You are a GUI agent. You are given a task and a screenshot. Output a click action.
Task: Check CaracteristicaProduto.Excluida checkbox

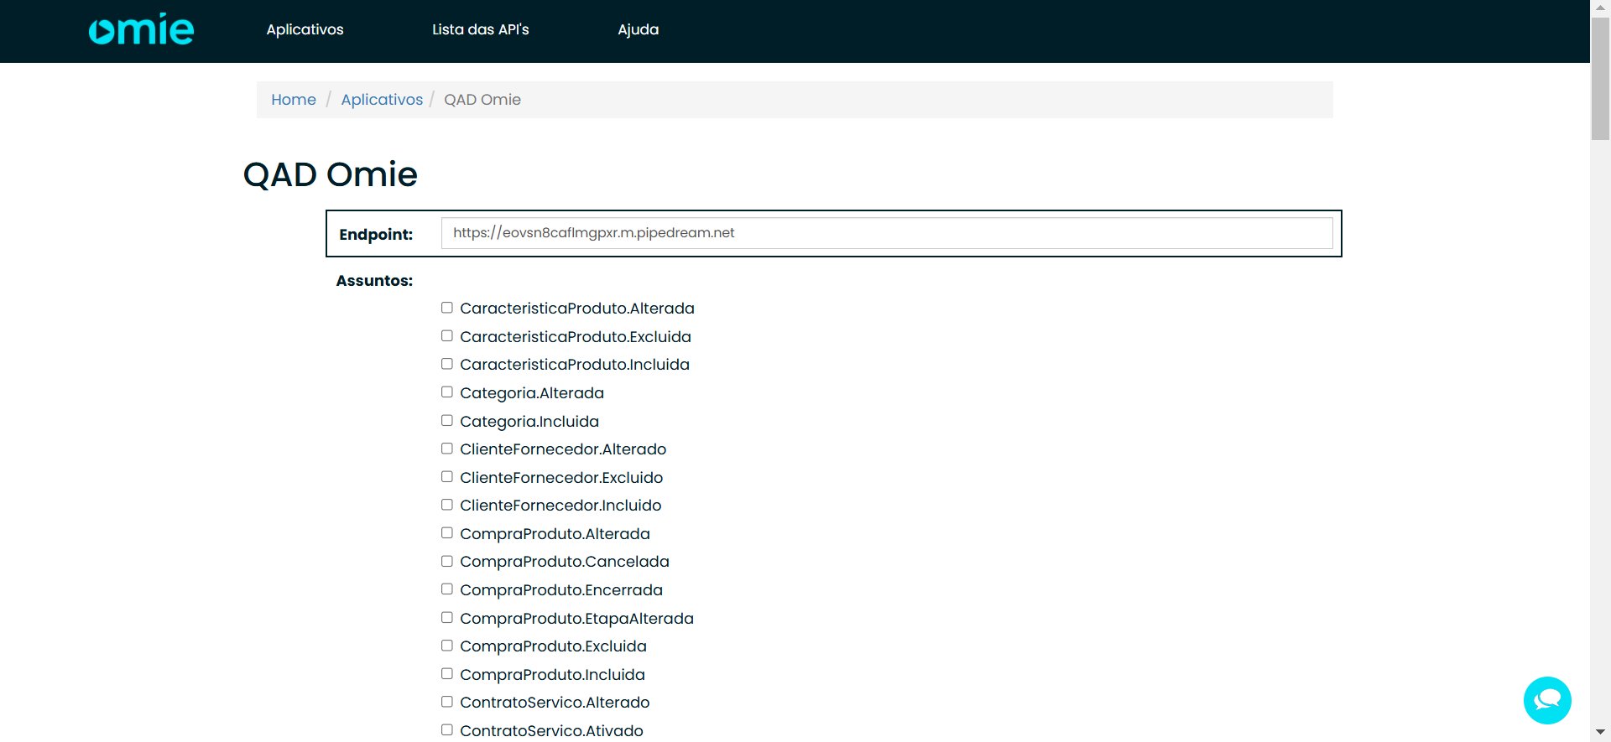[x=447, y=336]
